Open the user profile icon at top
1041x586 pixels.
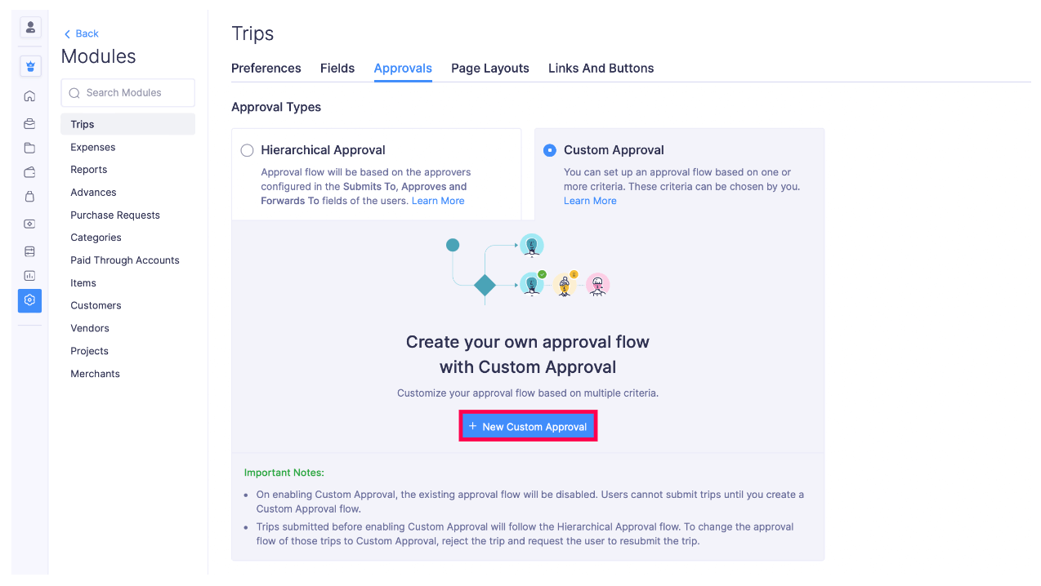pyautogui.click(x=29, y=27)
